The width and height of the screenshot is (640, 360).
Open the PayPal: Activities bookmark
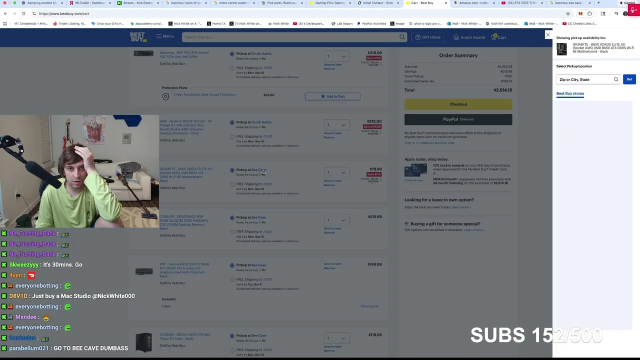tap(371, 23)
